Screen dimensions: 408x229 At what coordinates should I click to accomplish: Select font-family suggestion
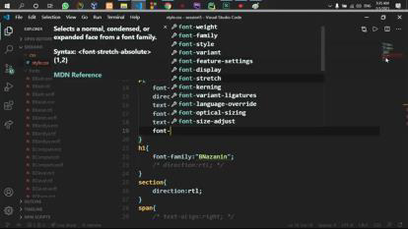coord(247,36)
